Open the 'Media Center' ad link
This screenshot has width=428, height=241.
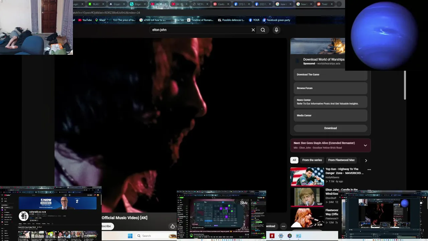pos(330,115)
